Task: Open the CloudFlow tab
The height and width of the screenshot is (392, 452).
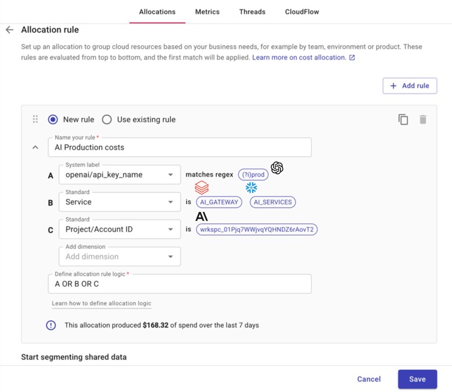Action: click(302, 12)
